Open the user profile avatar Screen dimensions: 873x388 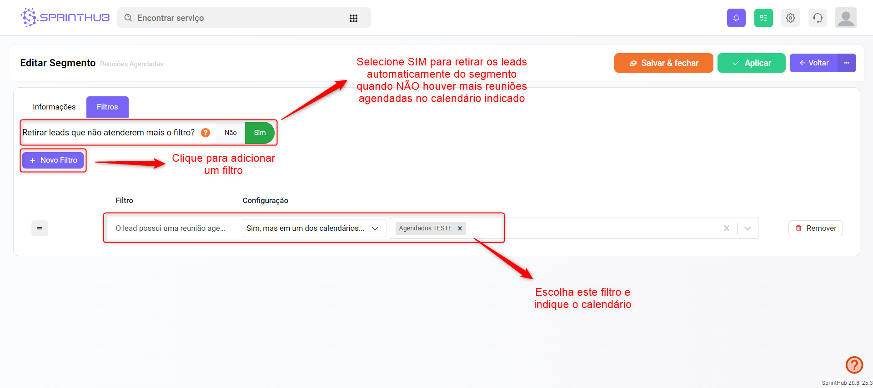coord(845,18)
